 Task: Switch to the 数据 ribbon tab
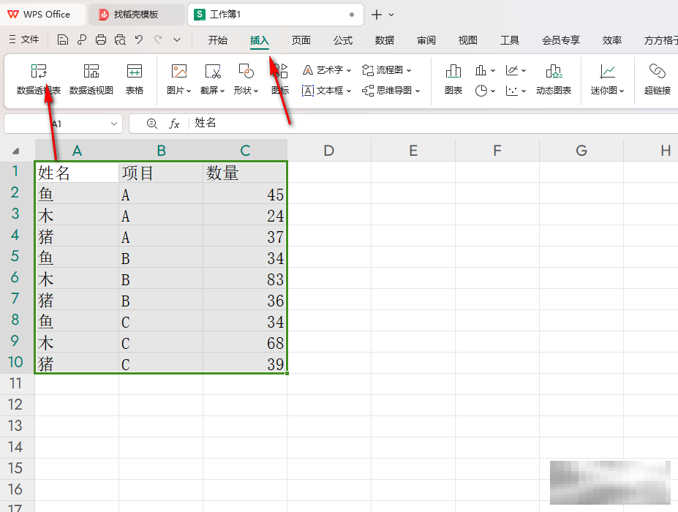(384, 40)
